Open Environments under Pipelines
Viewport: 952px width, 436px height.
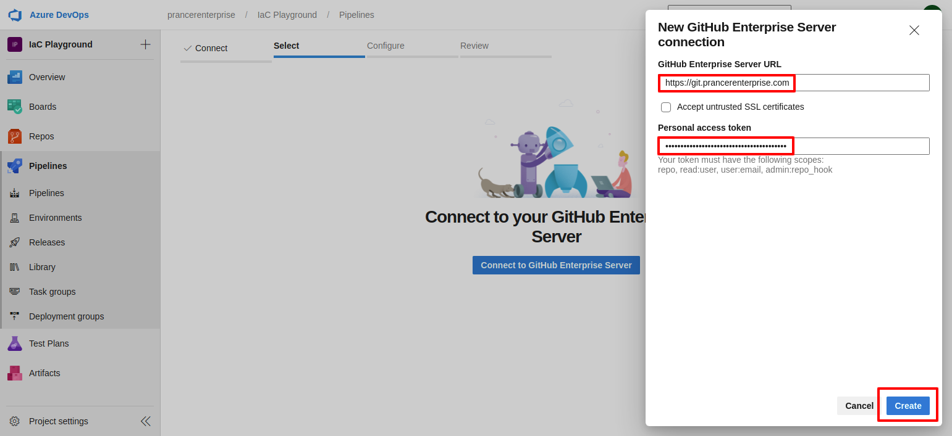click(x=56, y=218)
